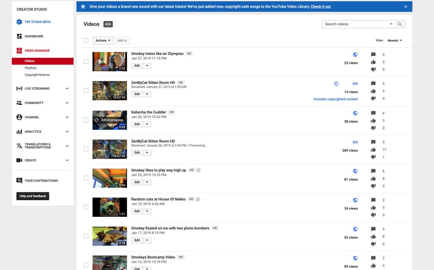Click the Your Contributions translate icon
Viewport: 434px width, 270px height.
coord(19,181)
